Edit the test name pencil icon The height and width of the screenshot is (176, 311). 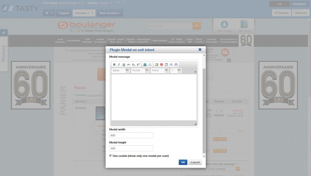(83, 3)
